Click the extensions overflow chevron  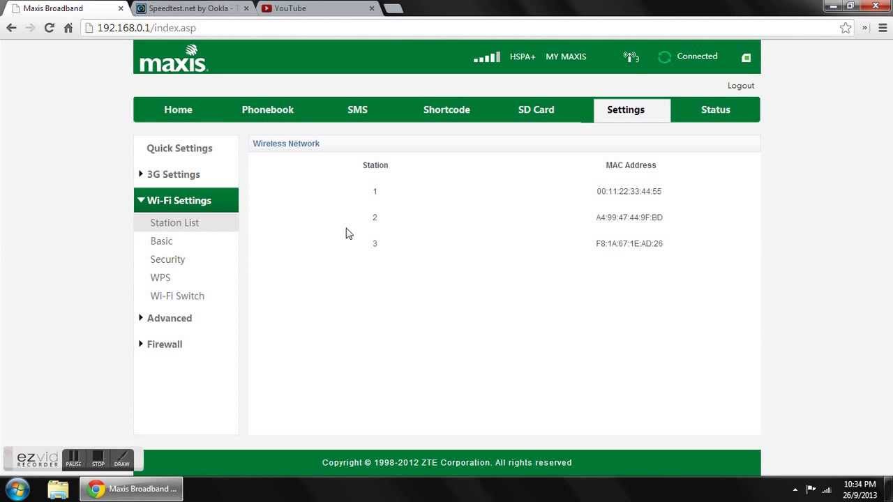(x=865, y=28)
